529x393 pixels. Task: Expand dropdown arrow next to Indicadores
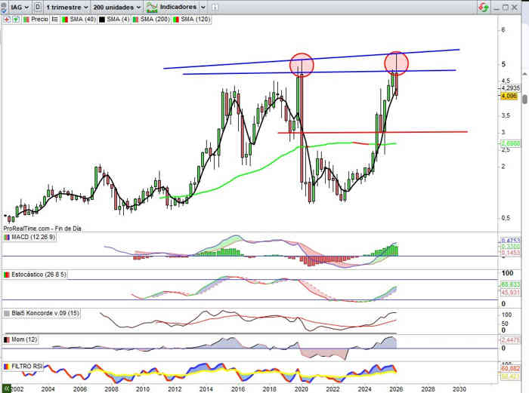click(203, 7)
